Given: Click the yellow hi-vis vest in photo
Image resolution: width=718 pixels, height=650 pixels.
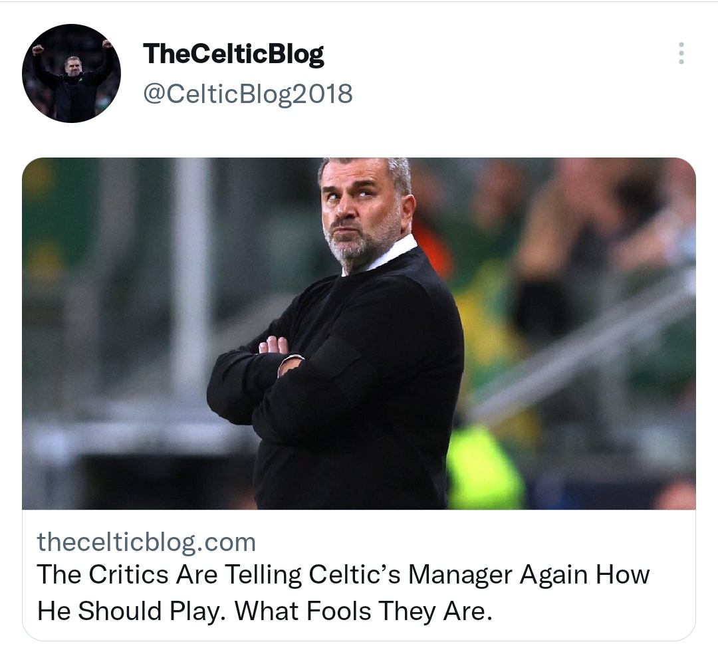Looking at the screenshot, I should coord(485,467).
